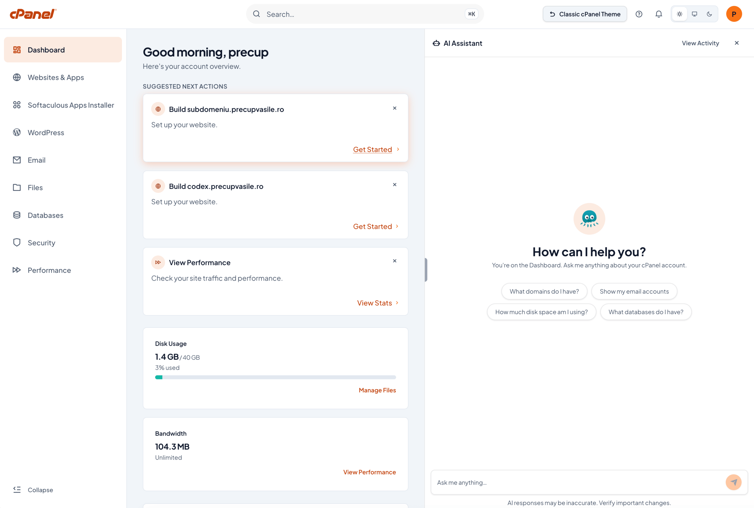Click the Performance fast-forward icon

coord(17,270)
